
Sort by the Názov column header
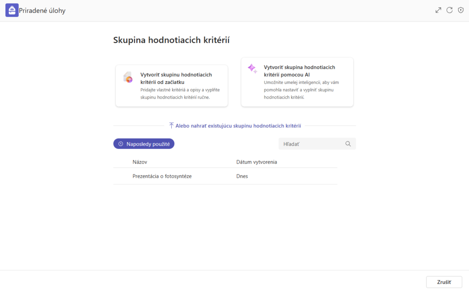140,162
